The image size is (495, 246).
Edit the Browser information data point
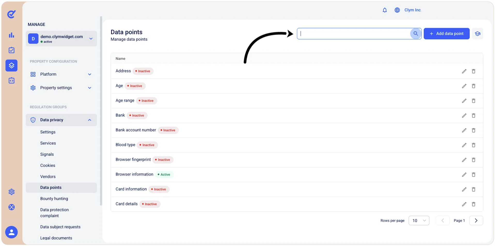(464, 175)
